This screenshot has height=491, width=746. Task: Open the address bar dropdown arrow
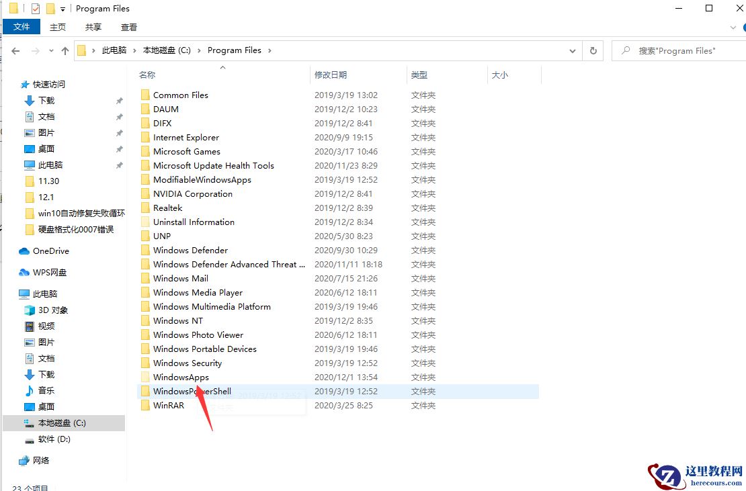[x=573, y=50]
